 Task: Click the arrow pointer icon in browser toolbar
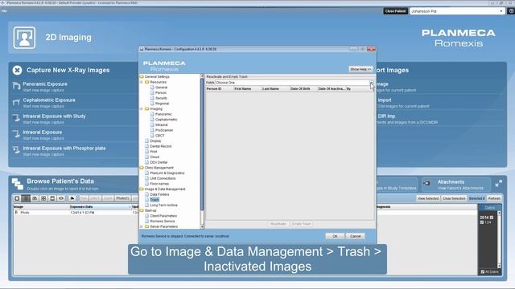[72, 198]
